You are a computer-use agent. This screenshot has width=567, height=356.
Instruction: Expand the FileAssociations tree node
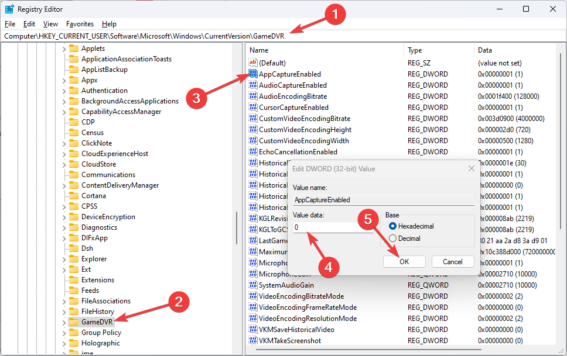pos(64,301)
